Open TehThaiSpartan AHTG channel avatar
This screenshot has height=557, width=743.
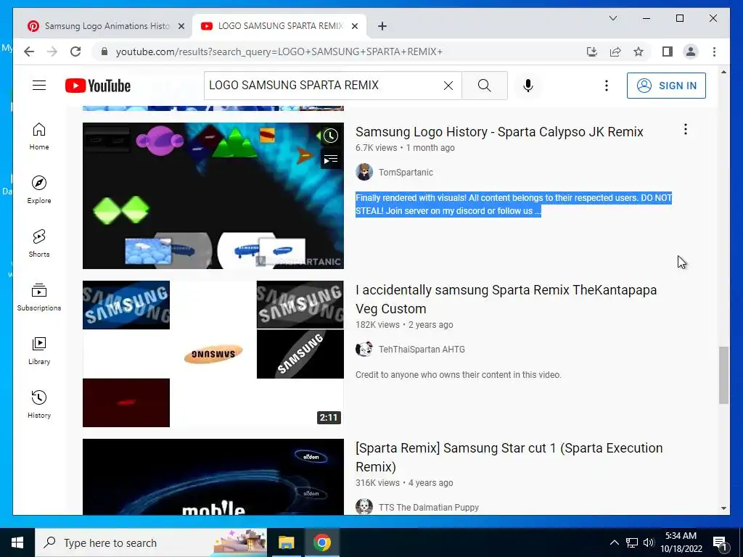click(364, 349)
